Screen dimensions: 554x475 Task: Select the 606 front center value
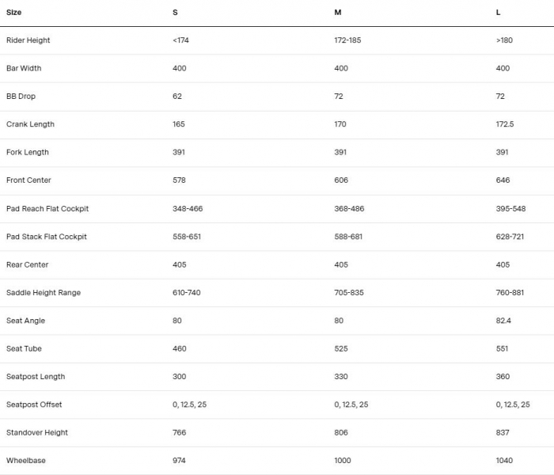tap(341, 180)
